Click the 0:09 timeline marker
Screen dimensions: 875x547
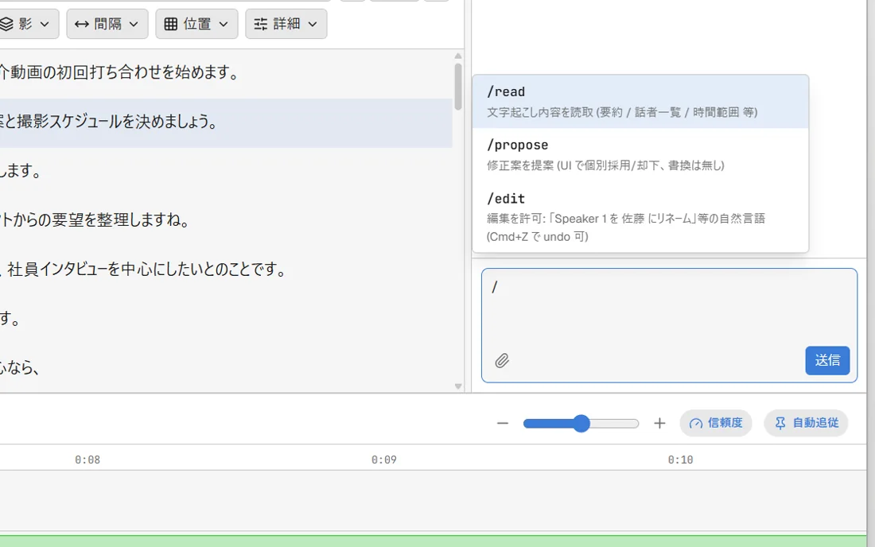(384, 460)
